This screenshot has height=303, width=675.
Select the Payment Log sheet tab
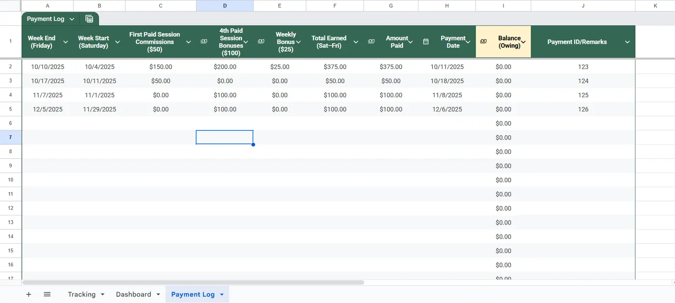193,294
